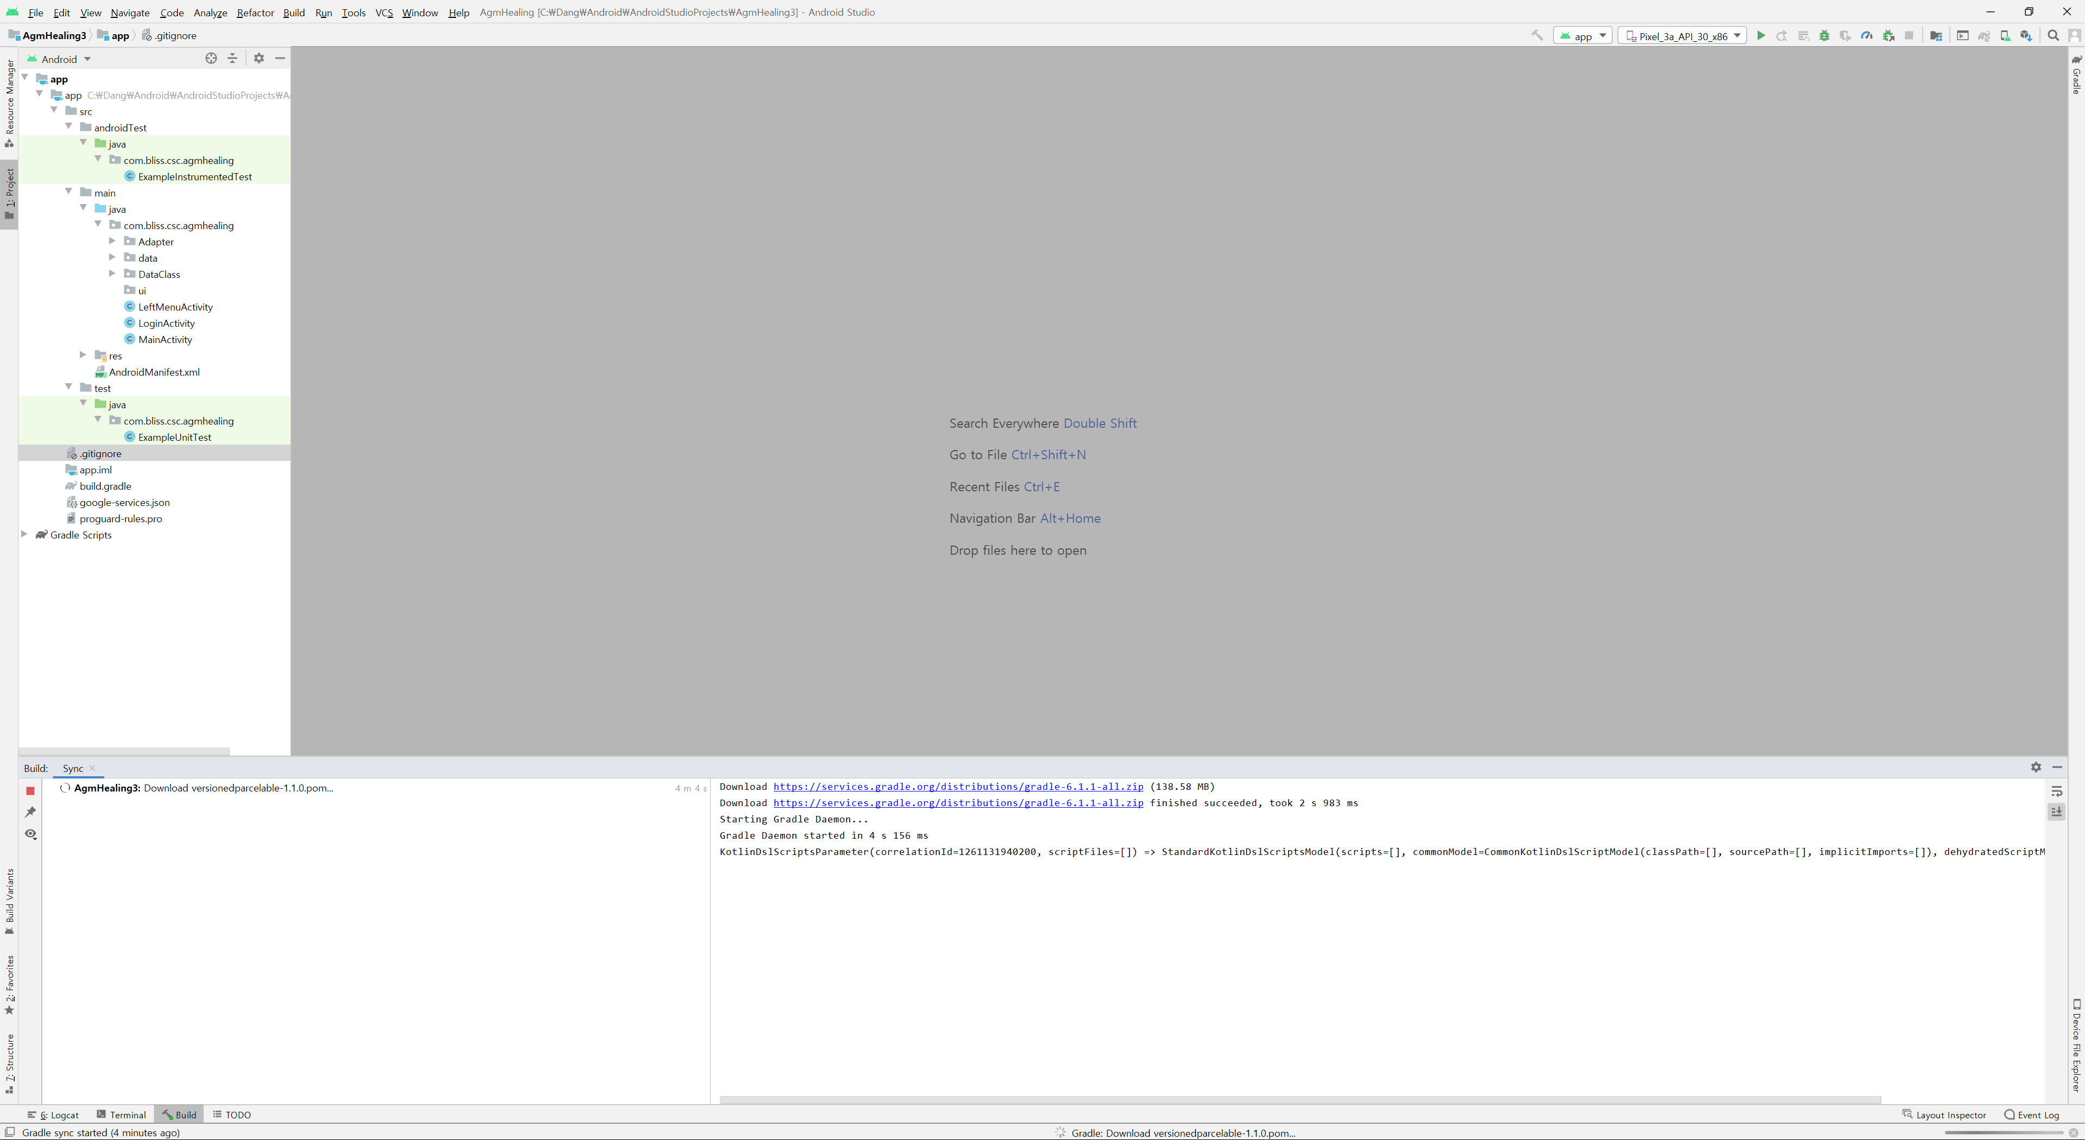The image size is (2085, 1140).
Task: Click the Gradle sync progress bar
Action: click(2003, 1133)
